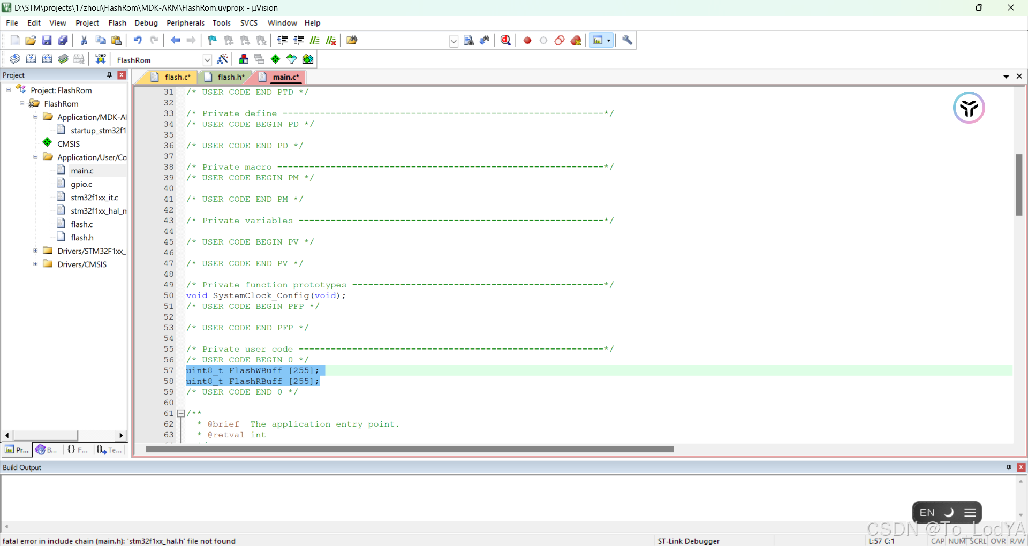Click the editor horizontal scrollbar thumb
1028x546 pixels.
pyautogui.click(x=410, y=449)
